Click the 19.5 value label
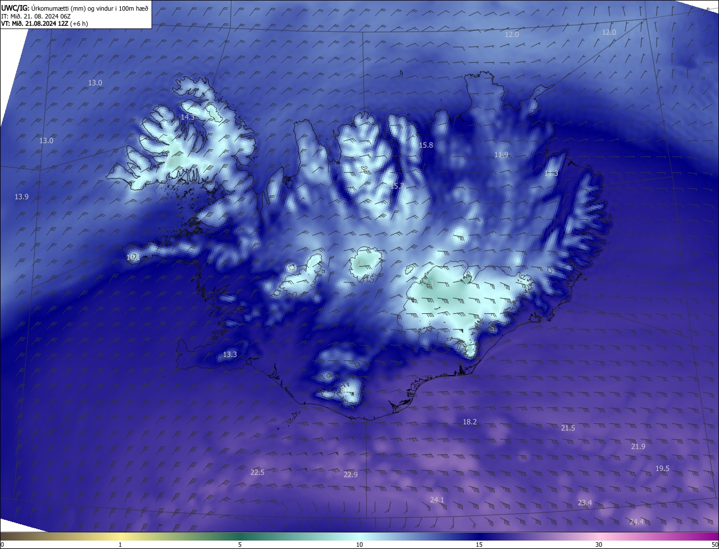 662,468
